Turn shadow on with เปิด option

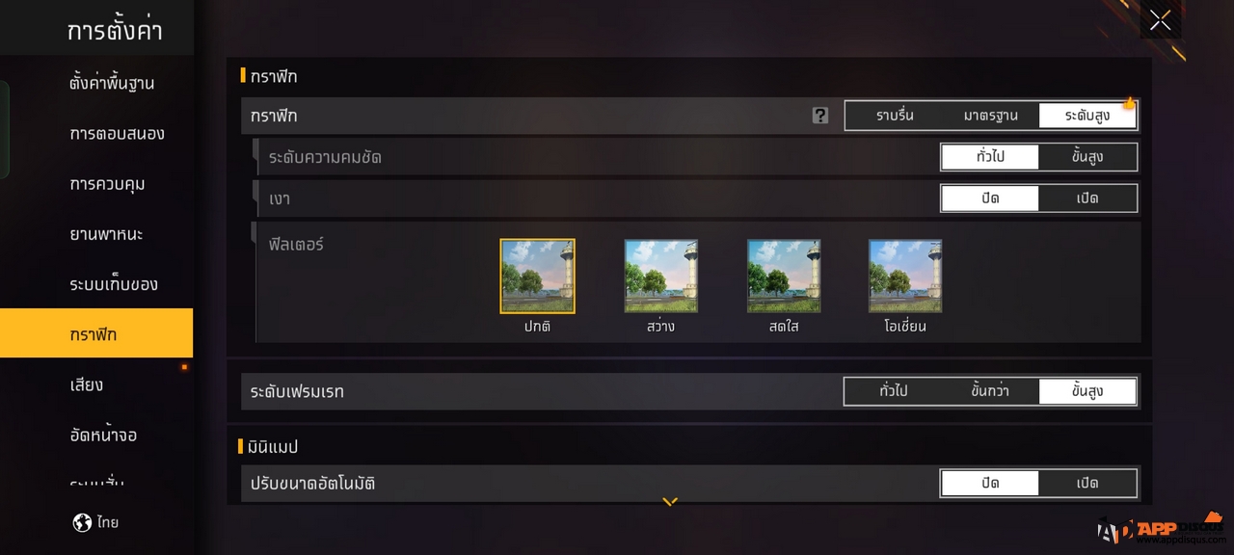pyautogui.click(x=1087, y=198)
